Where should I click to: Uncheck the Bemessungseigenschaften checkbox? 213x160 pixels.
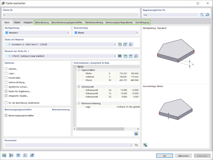point(6,115)
